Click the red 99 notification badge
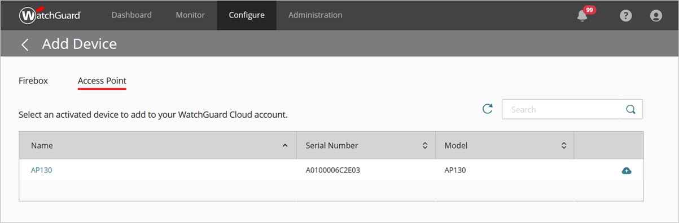Image resolution: width=679 pixels, height=223 pixels. (x=590, y=10)
